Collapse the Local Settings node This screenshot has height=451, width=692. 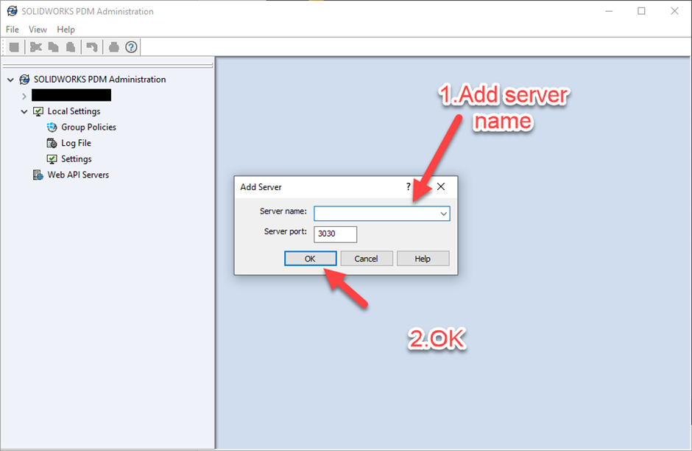click(x=24, y=112)
